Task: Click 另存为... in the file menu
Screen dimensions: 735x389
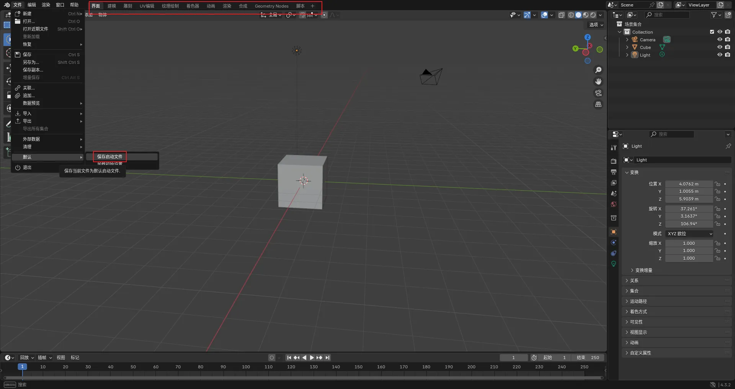Action: 31,62
